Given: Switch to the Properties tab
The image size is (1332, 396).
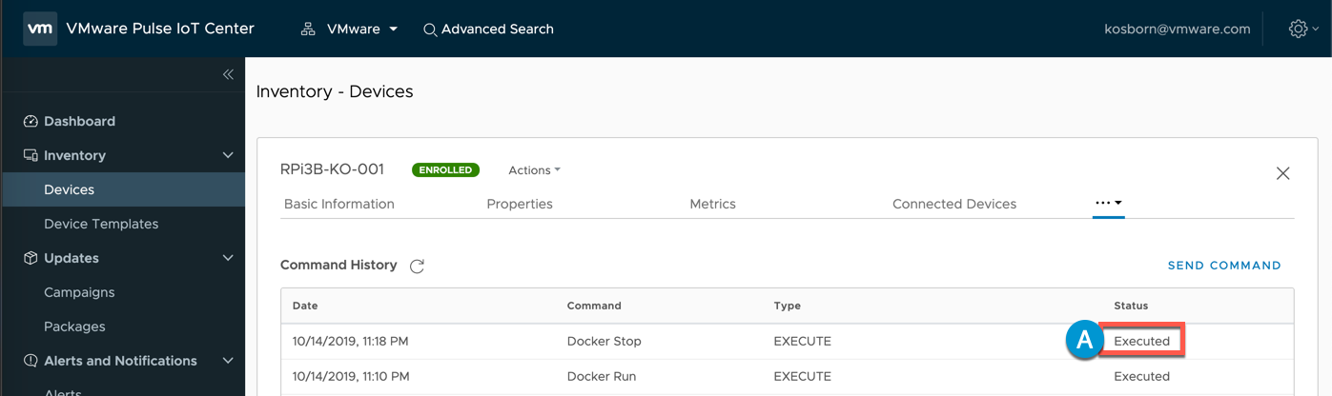Looking at the screenshot, I should pyautogui.click(x=520, y=204).
